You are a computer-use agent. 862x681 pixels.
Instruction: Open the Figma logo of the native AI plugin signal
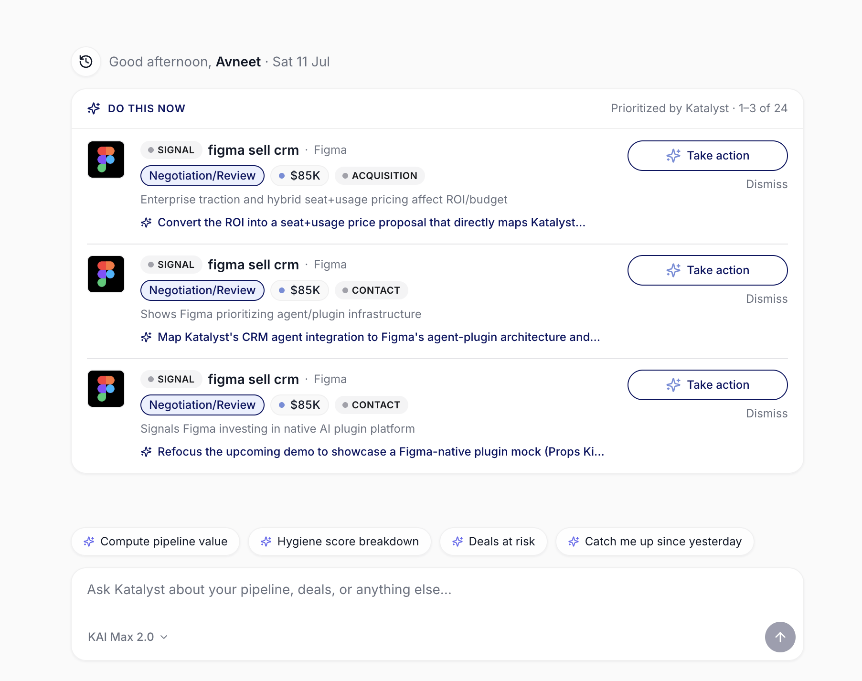[x=106, y=389]
